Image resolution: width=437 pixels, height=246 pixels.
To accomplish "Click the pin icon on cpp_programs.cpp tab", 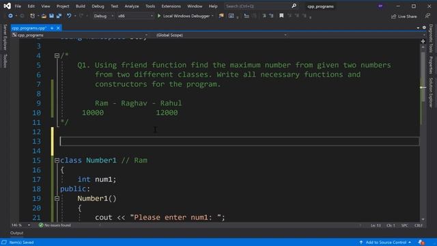I will [x=52, y=28].
